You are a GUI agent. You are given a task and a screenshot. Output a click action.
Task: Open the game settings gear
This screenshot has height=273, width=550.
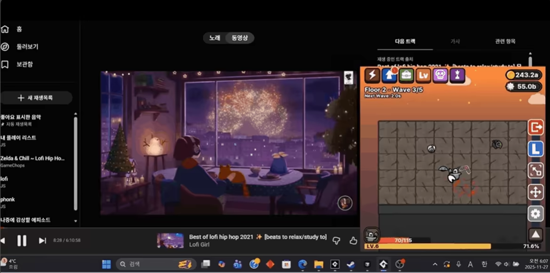click(x=535, y=213)
